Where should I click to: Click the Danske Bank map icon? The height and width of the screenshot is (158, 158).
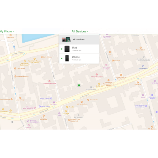pyautogui.click(x=143, y=66)
